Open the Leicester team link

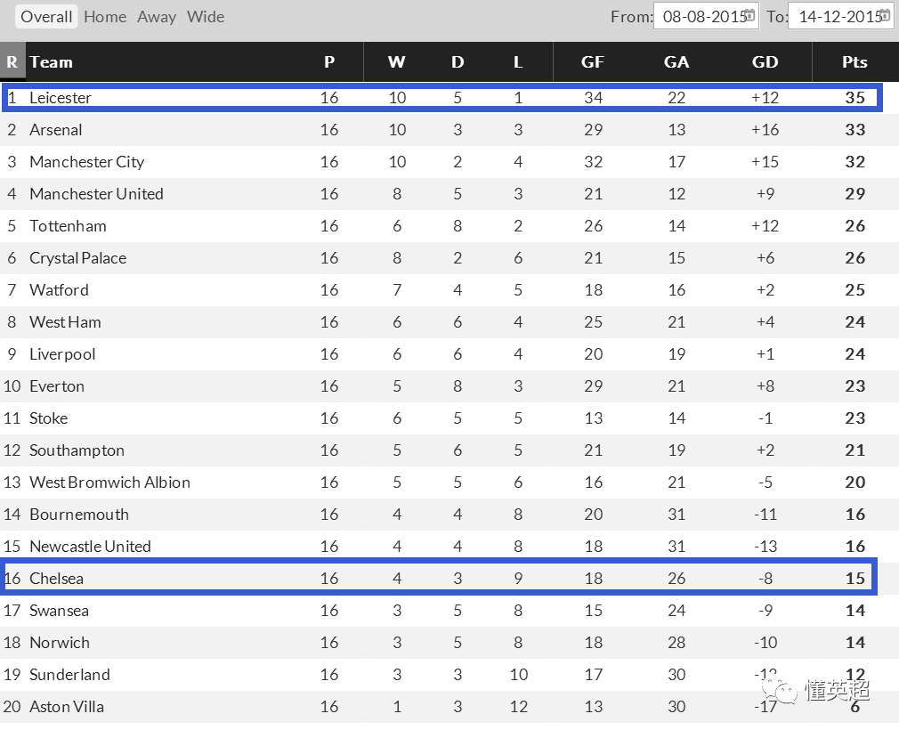point(61,98)
